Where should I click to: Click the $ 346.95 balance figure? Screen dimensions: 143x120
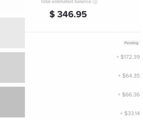tap(68, 14)
